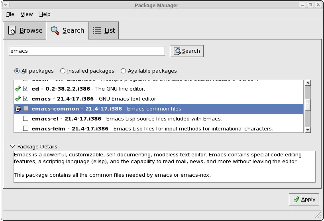The width and height of the screenshot is (324, 221).
Task: Click the removal icon beside emacs-common
Action: (18, 109)
